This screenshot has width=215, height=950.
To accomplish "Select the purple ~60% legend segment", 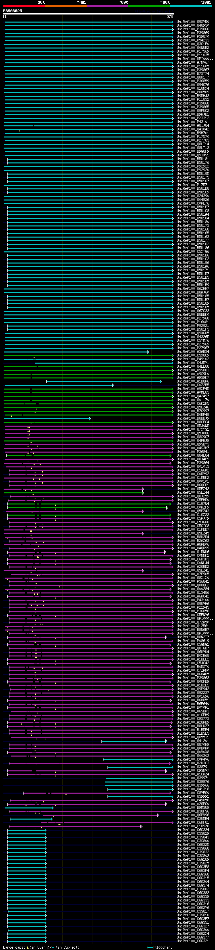I will (107, 6).
